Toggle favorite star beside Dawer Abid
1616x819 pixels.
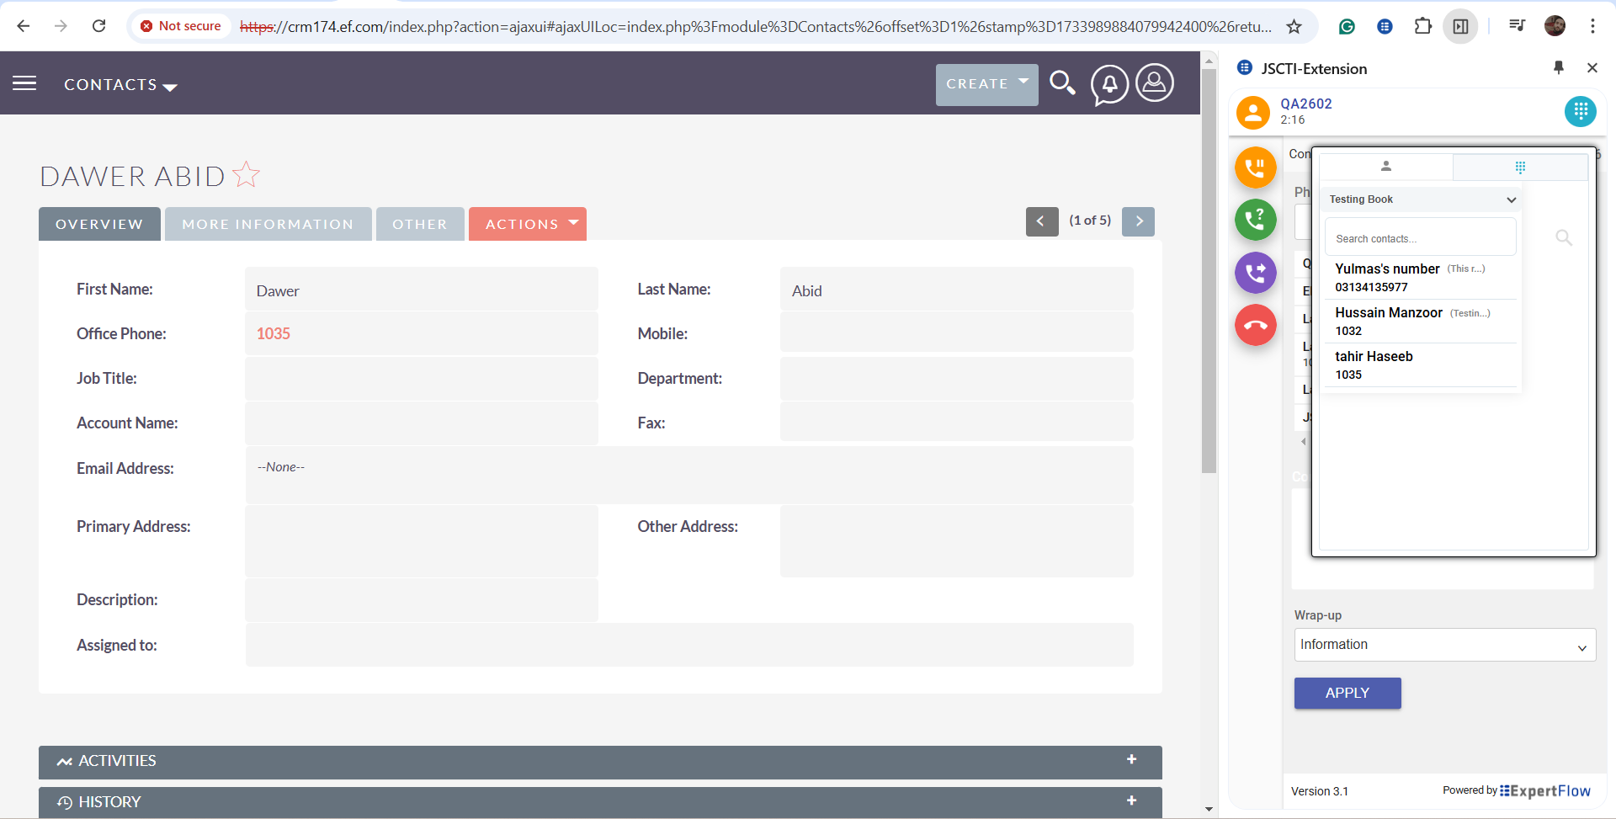tap(247, 175)
